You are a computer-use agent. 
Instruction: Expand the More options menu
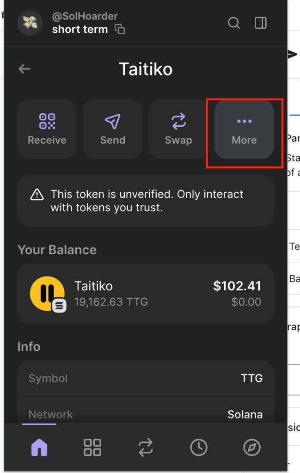point(244,129)
